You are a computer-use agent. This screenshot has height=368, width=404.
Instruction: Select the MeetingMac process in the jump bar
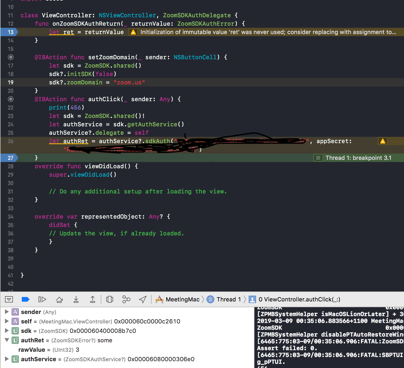coord(183,299)
